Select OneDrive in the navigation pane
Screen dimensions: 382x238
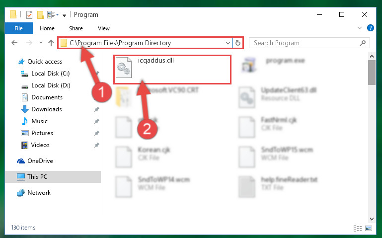40,161
